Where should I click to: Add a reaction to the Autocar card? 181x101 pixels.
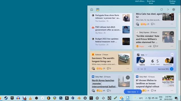tap(93, 68)
